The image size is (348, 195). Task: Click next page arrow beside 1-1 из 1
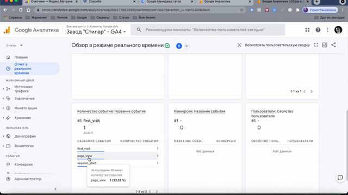tap(312, 92)
